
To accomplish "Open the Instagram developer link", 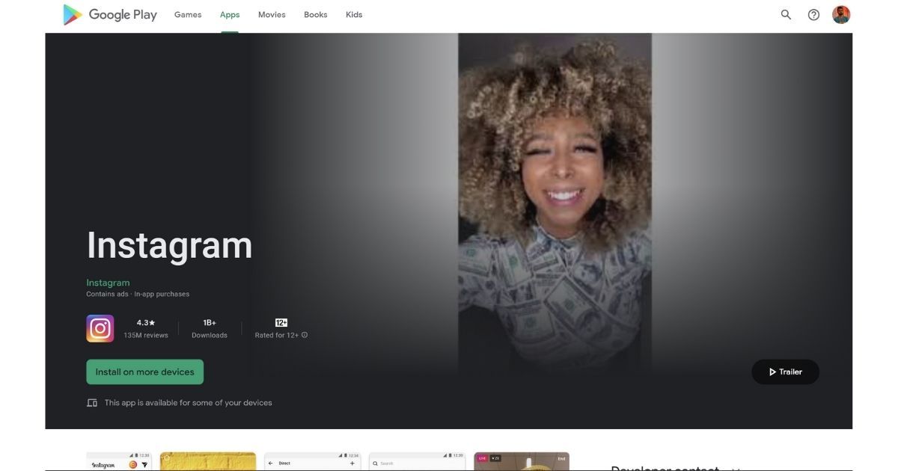I will pyautogui.click(x=108, y=283).
